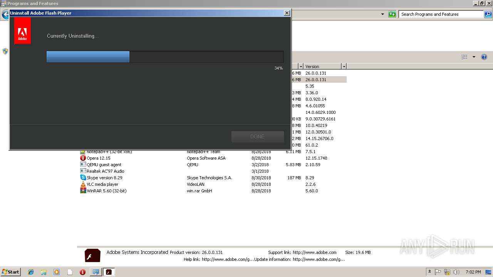
Task: Click publisher Opera Software ASA
Action: tap(206, 158)
